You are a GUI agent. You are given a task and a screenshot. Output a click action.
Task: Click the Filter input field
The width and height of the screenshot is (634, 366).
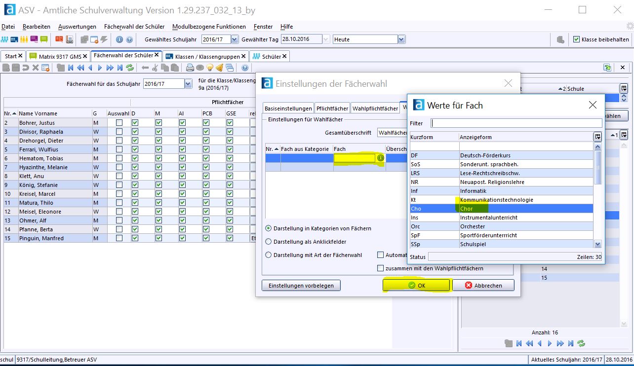point(516,123)
